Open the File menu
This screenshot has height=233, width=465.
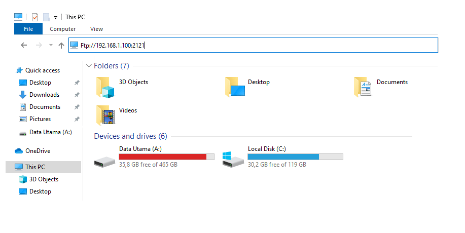pos(28,29)
